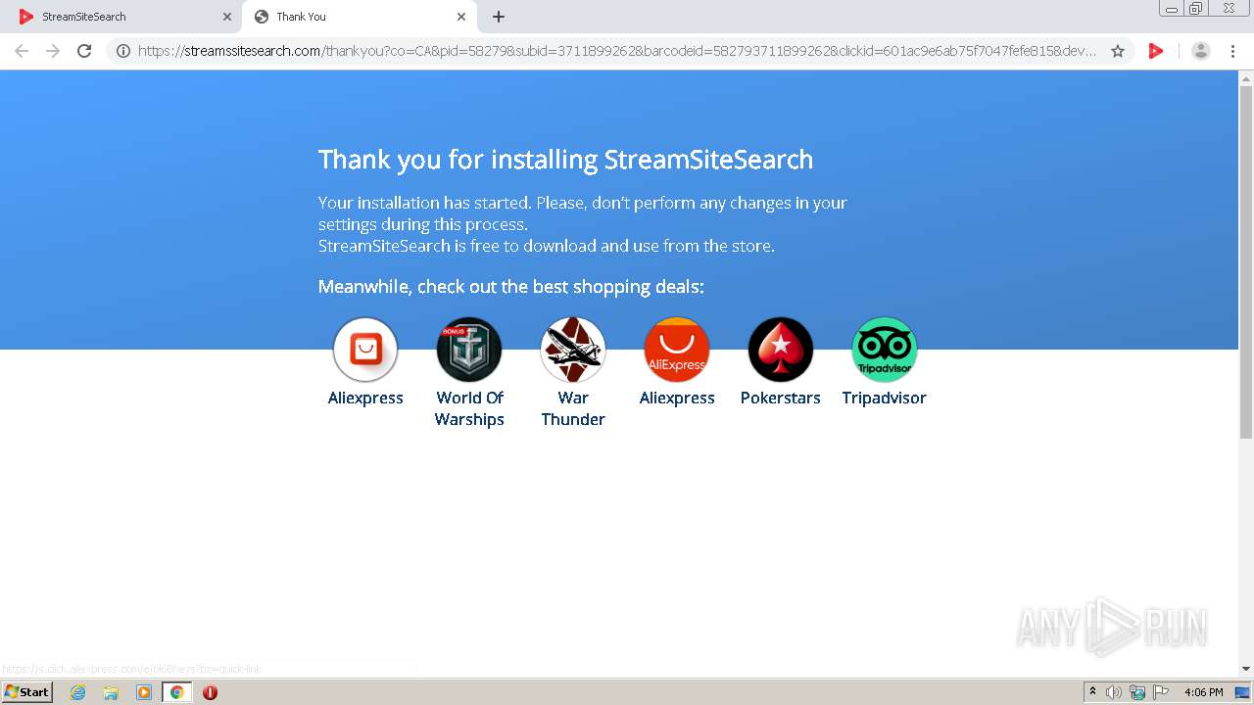
Task: Open the Pokerstars spade icon
Action: 781,350
